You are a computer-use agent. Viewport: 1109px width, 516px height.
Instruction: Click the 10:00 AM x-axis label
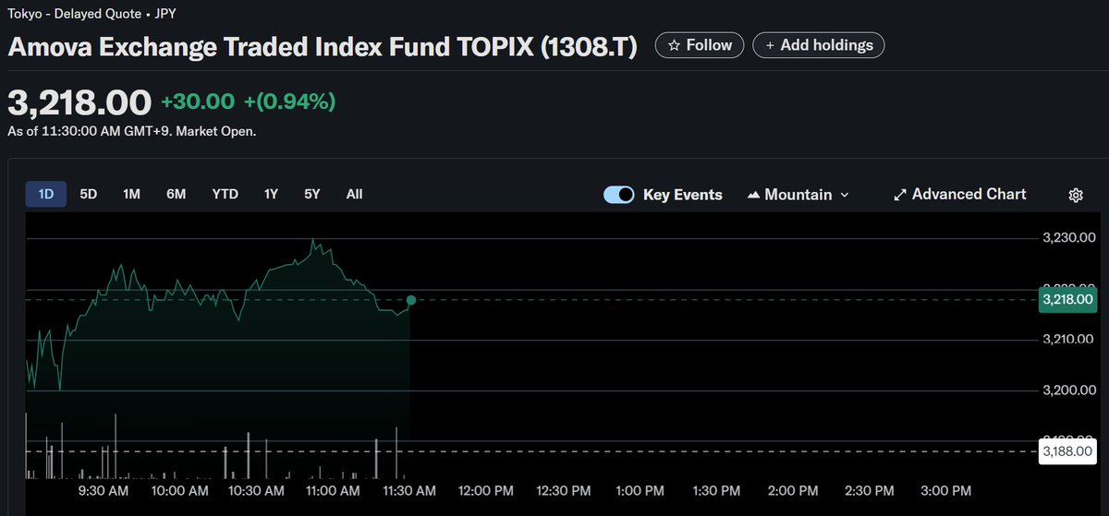[179, 490]
